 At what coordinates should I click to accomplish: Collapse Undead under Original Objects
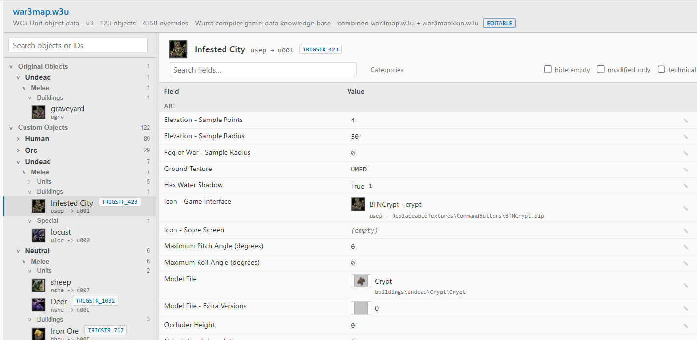(x=18, y=77)
